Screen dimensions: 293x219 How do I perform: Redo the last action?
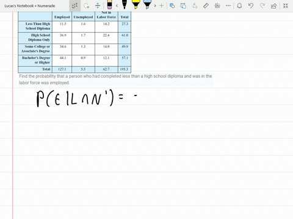(262, 5)
